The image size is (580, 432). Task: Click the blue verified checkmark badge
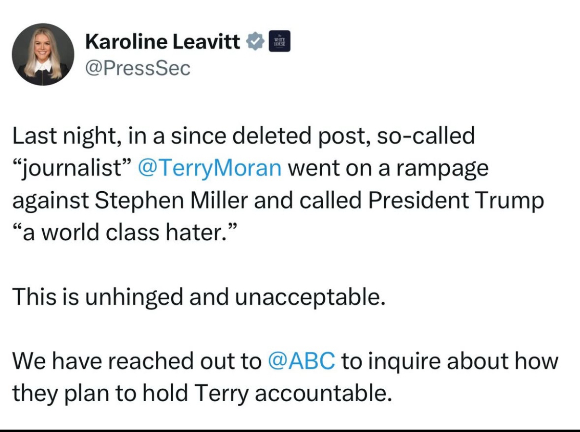[255, 43]
